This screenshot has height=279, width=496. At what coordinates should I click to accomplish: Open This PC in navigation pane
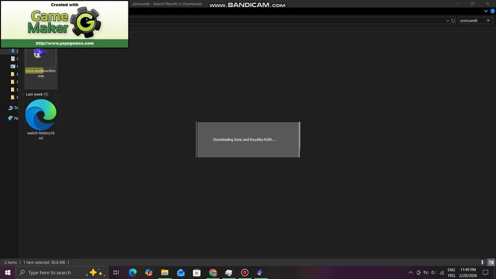coord(13,108)
